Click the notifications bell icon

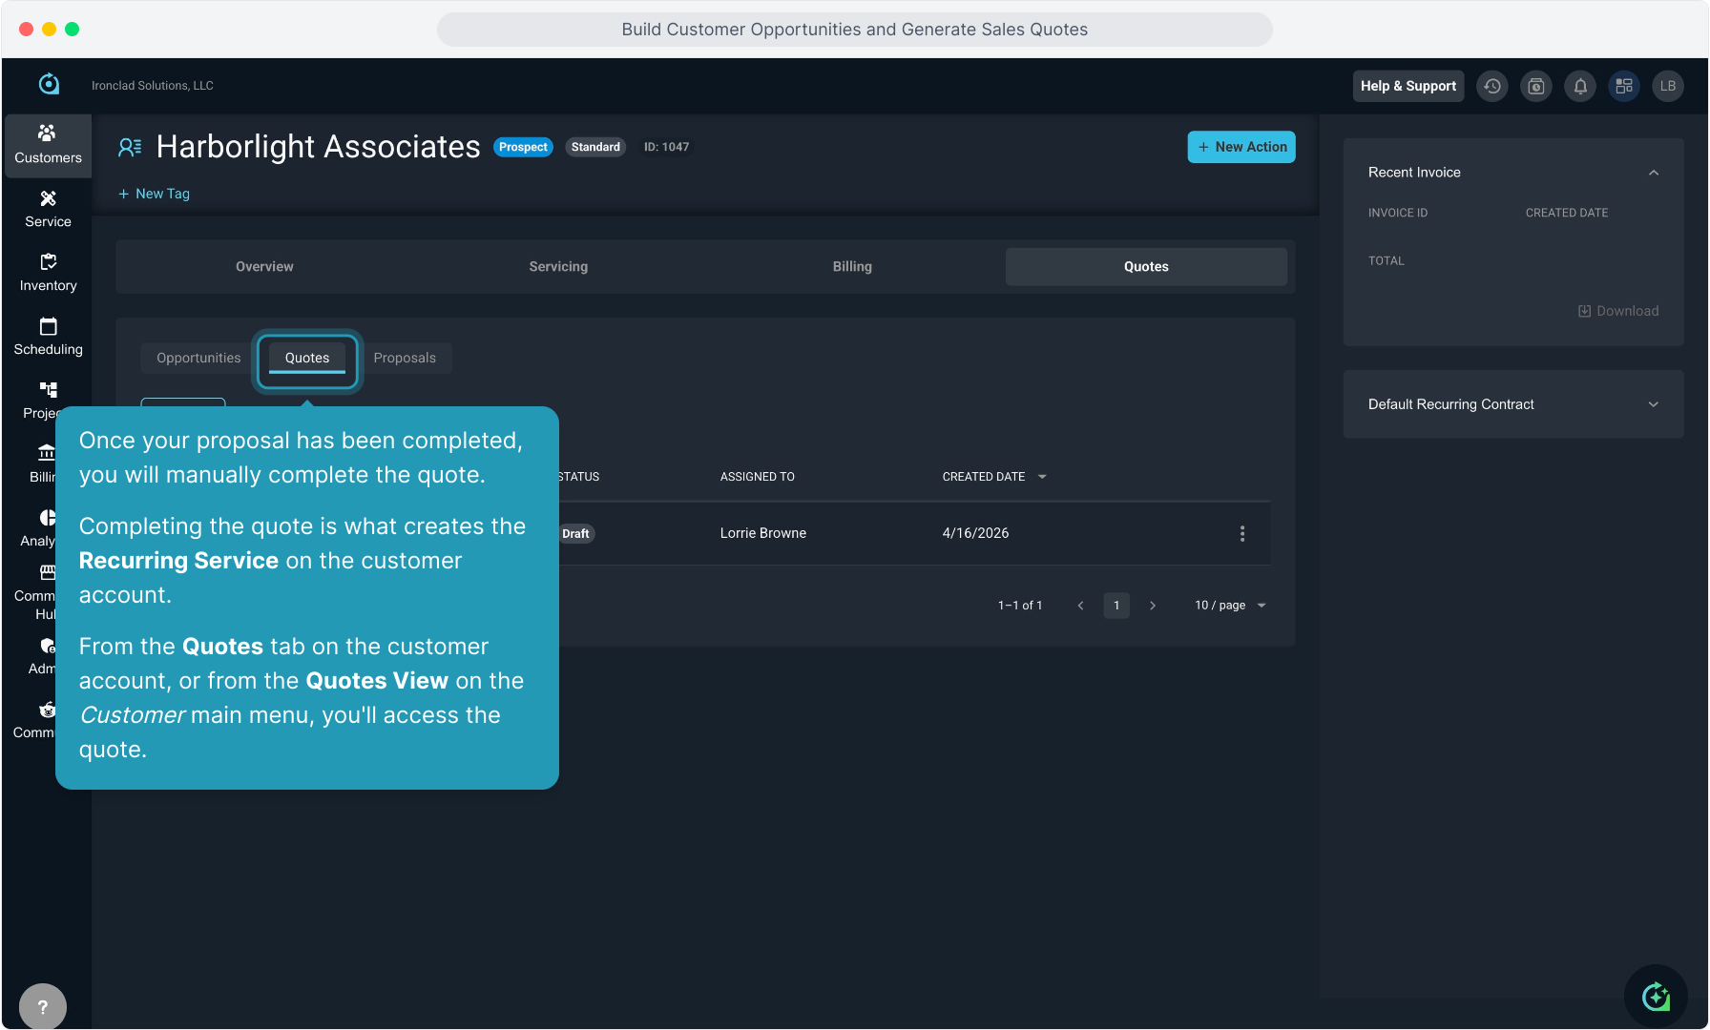tap(1580, 86)
